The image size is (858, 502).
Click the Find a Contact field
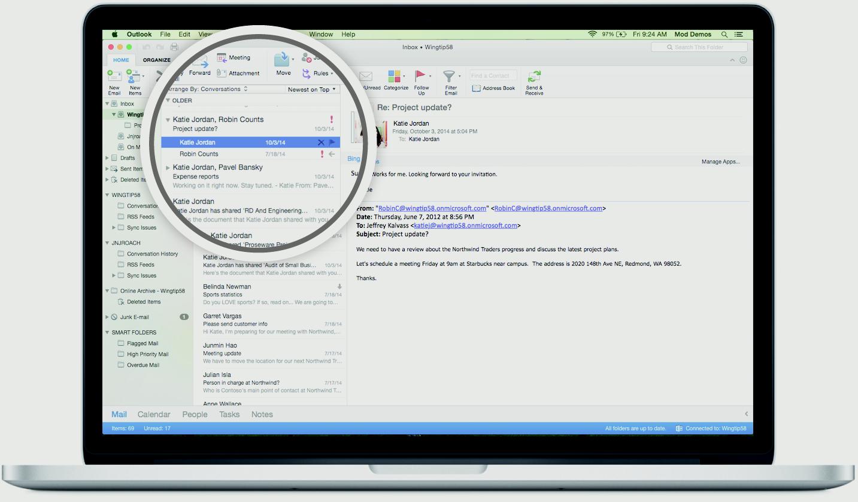pos(493,75)
